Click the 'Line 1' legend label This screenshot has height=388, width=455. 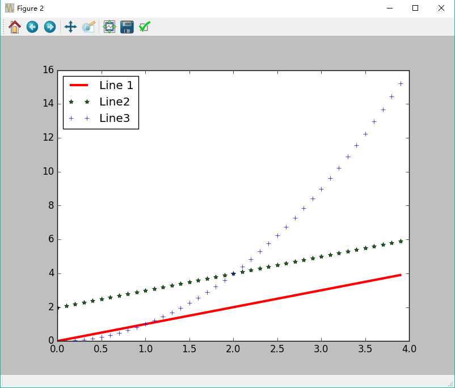pos(116,85)
